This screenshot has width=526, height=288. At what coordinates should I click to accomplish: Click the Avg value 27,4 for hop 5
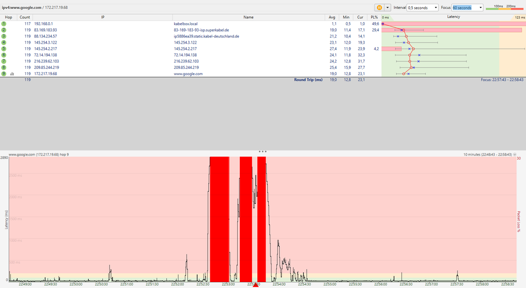333,49
